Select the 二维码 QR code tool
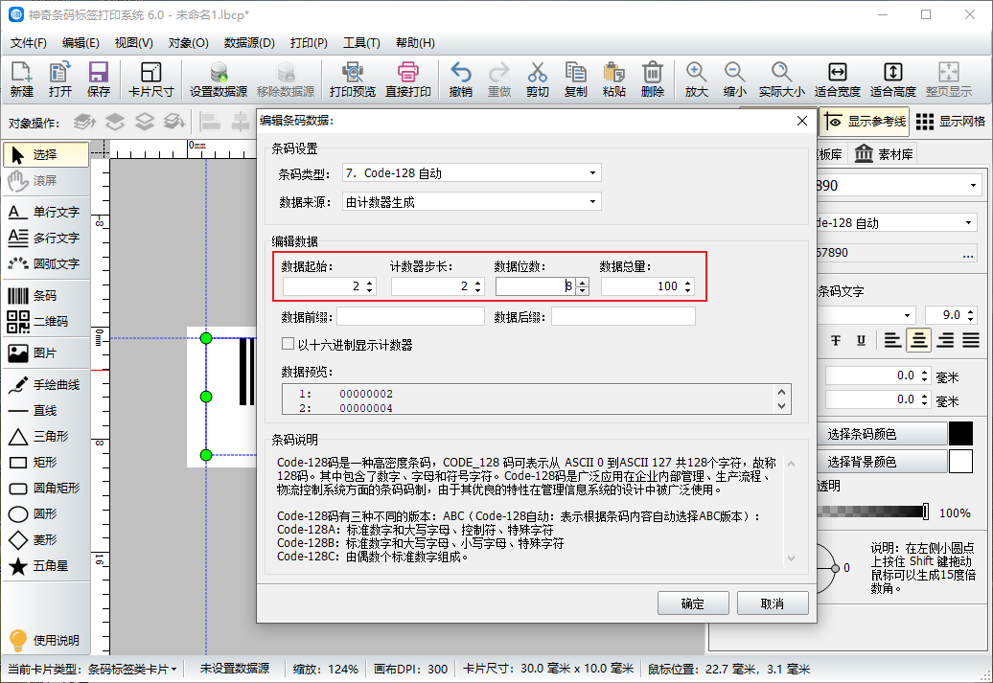 (x=45, y=322)
